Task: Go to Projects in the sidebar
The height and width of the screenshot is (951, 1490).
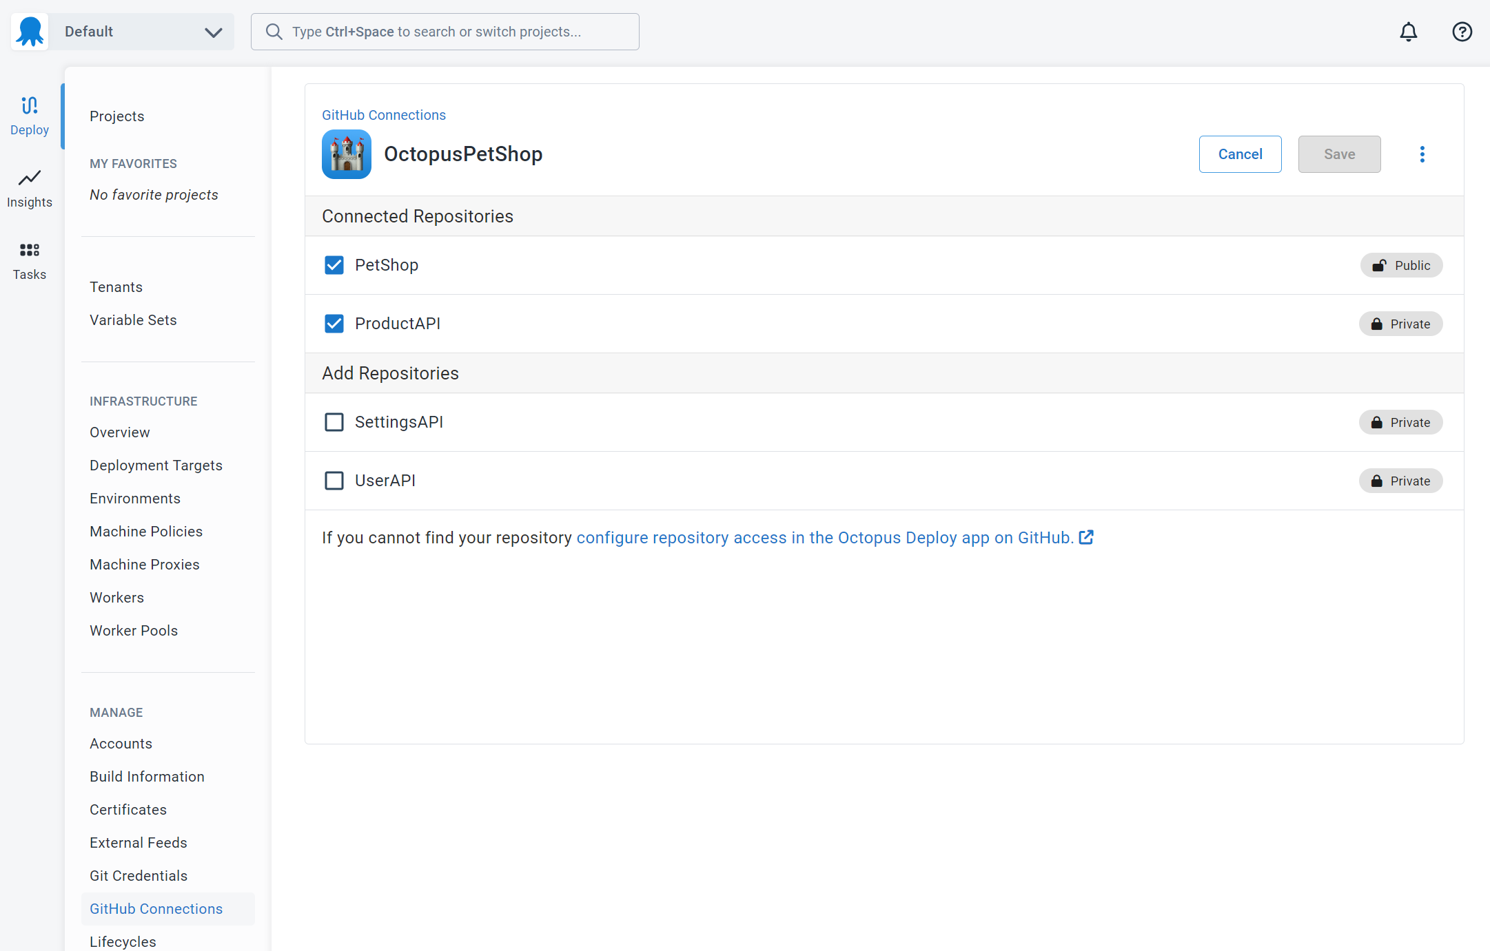Action: [117, 116]
